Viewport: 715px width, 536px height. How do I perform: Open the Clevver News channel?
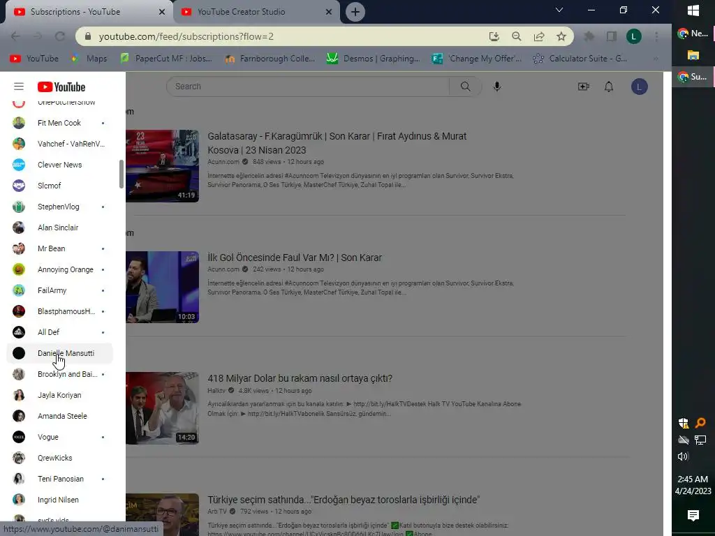59,165
